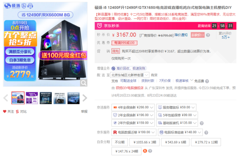The width and height of the screenshot is (242, 156).
Task: Open the 电脑数据迁移 ¥199.00 dropdown
Action: [134, 132]
